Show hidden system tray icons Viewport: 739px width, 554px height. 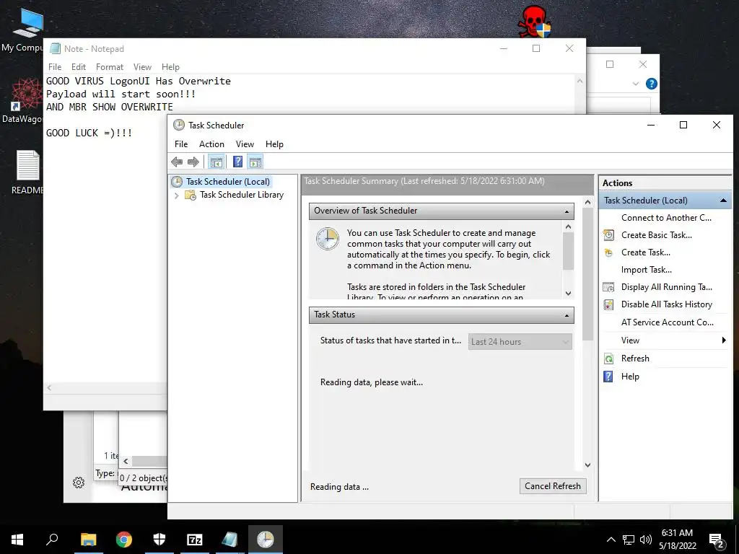tap(611, 540)
